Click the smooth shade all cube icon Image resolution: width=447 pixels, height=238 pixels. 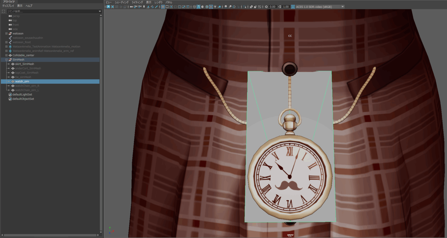(x=198, y=7)
